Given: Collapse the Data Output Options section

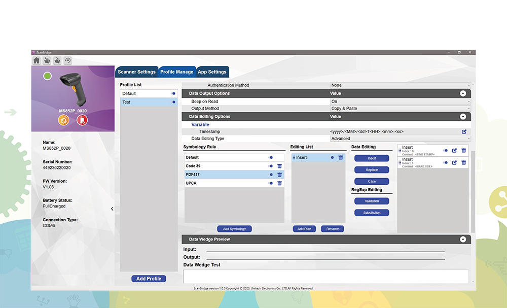Looking at the screenshot, I should click(x=462, y=93).
